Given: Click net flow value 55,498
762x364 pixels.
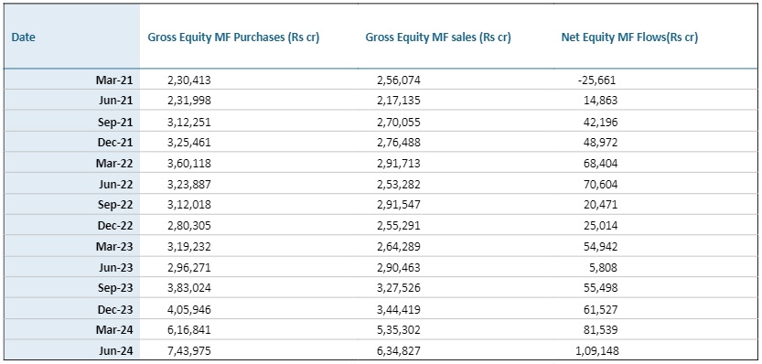Looking at the screenshot, I should tap(600, 288).
